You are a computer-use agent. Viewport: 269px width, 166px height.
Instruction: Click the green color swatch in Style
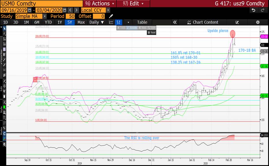pos(4,107)
